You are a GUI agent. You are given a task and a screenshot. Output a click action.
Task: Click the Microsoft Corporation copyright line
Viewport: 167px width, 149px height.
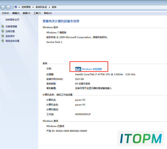coord(77,37)
